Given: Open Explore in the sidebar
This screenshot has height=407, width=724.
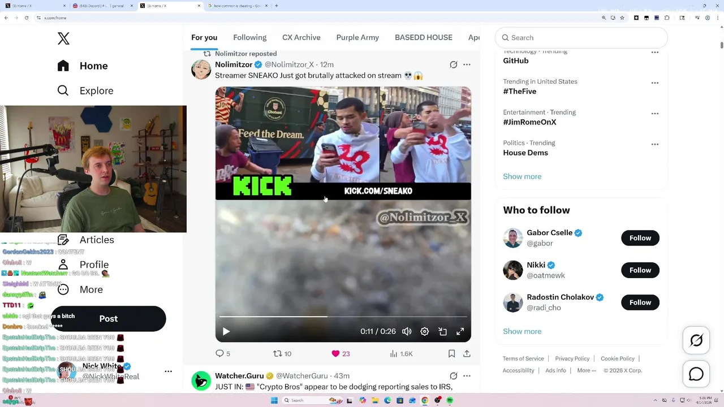Looking at the screenshot, I should click(85, 90).
